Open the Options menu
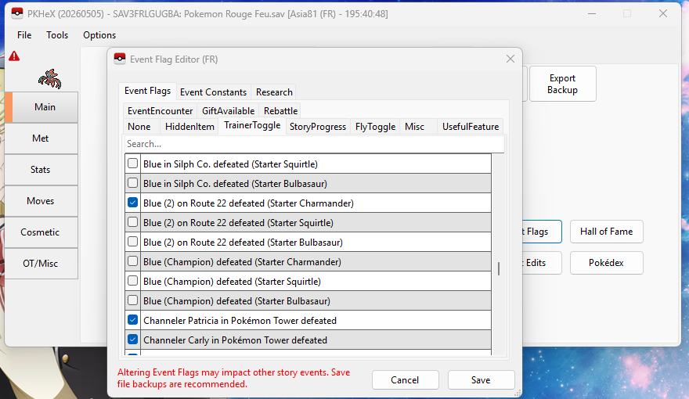The height and width of the screenshot is (399, 689). [x=99, y=35]
